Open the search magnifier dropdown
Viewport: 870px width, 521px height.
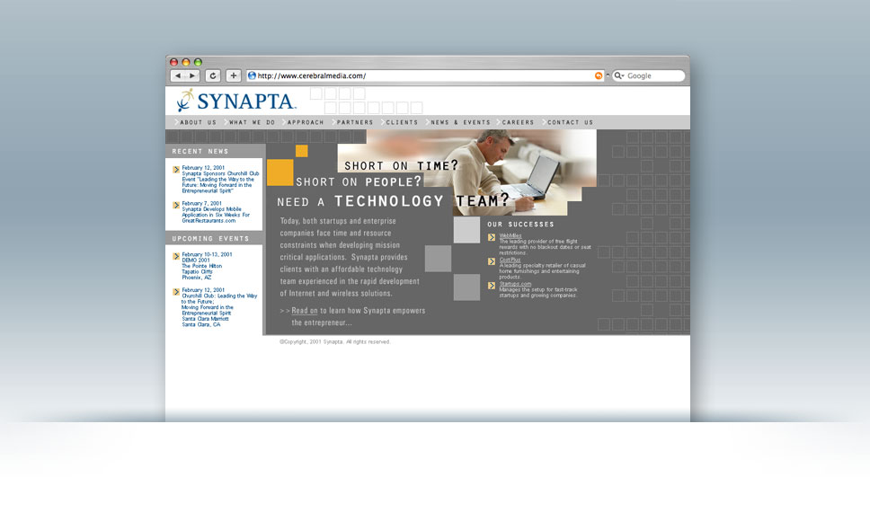[619, 76]
